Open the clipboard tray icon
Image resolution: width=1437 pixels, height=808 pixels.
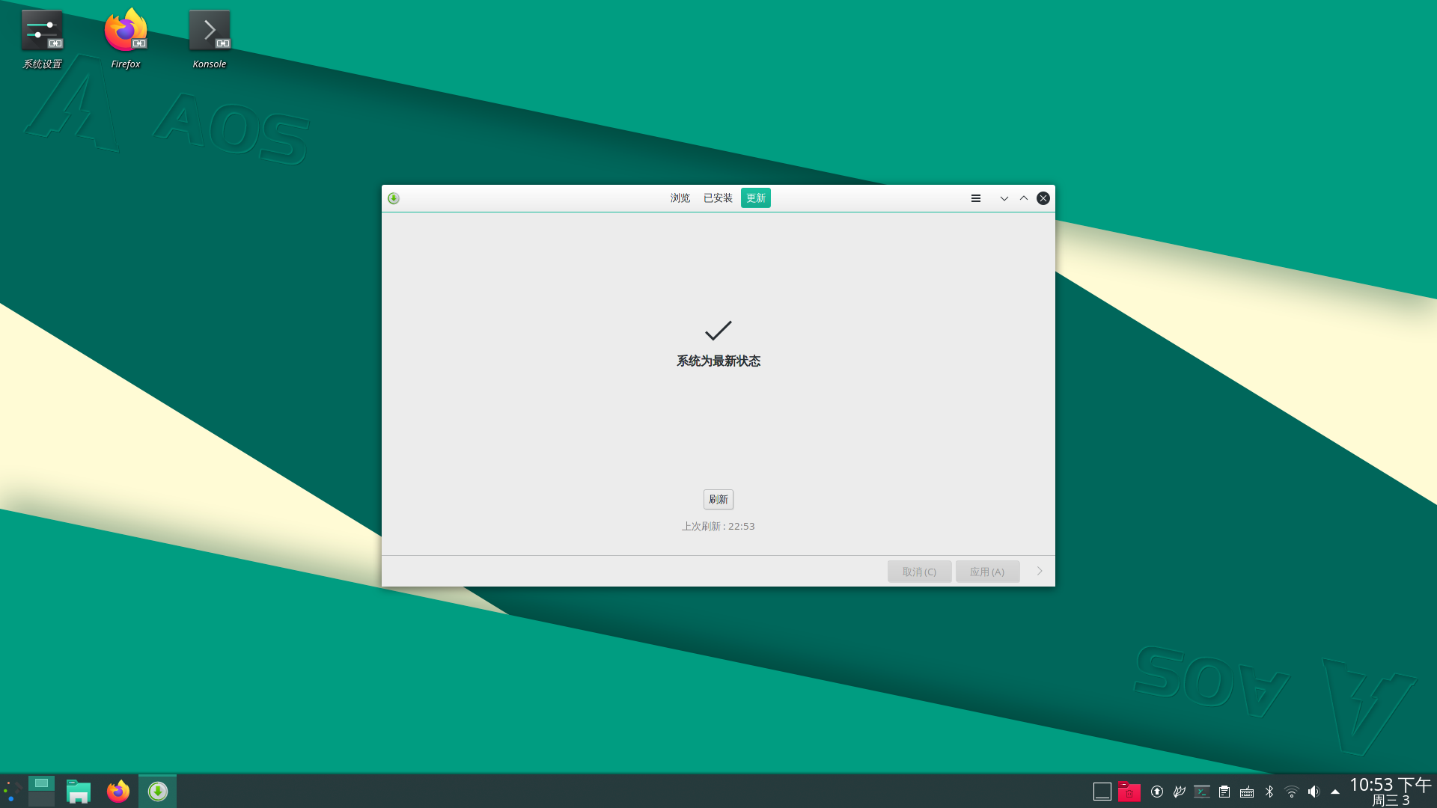(1224, 792)
